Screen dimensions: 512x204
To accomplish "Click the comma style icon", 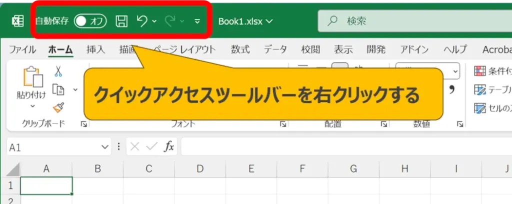I will click(452, 90).
